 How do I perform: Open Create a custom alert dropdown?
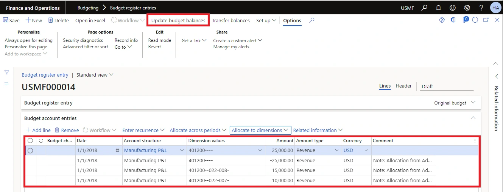pyautogui.click(x=238, y=40)
